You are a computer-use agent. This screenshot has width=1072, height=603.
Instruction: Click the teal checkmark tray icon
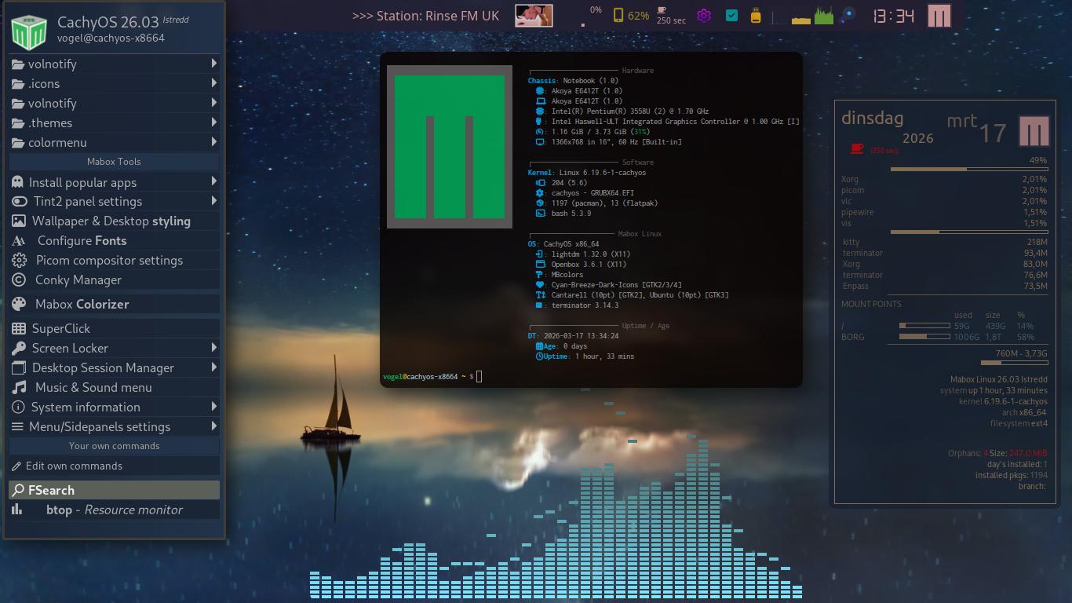(731, 16)
